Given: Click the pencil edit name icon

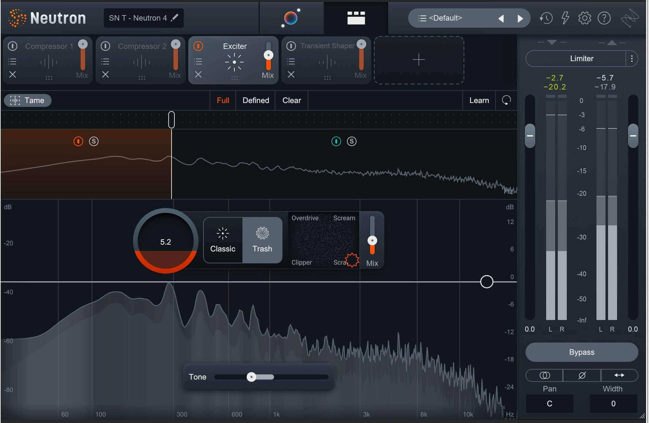Looking at the screenshot, I should [x=174, y=17].
